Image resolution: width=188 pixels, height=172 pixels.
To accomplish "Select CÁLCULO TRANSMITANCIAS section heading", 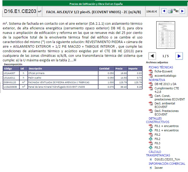I will pyautogui.click(x=158, y=154).
